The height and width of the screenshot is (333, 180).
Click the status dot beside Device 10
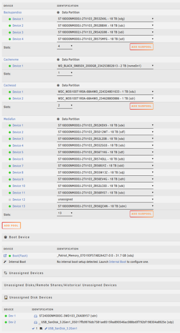(10, 186)
